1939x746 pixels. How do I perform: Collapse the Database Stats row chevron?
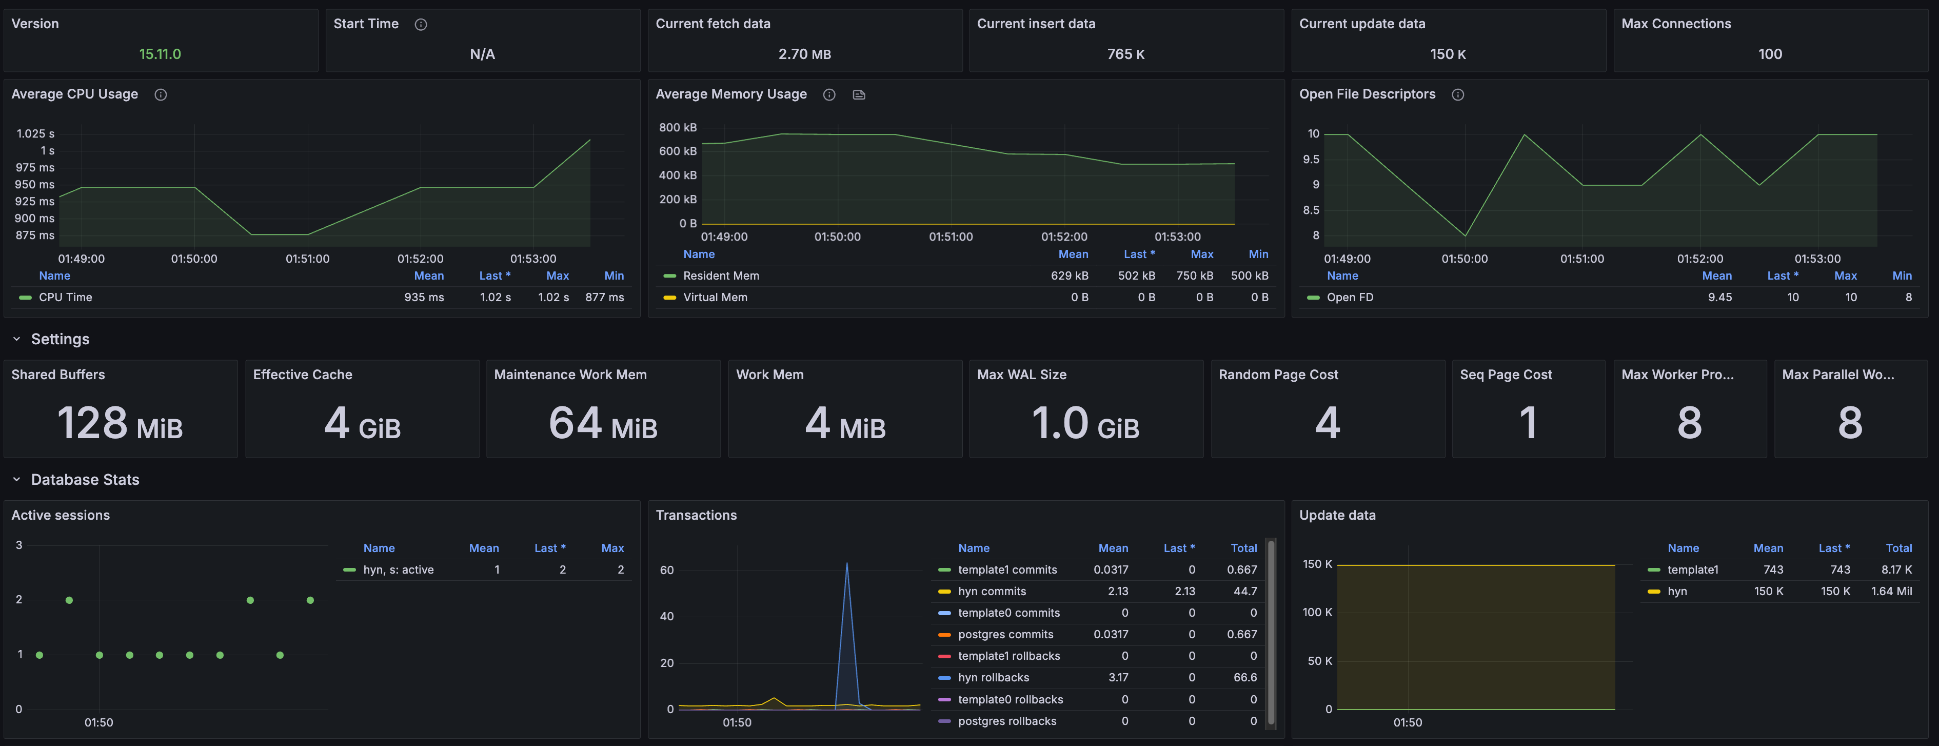pyautogui.click(x=16, y=480)
